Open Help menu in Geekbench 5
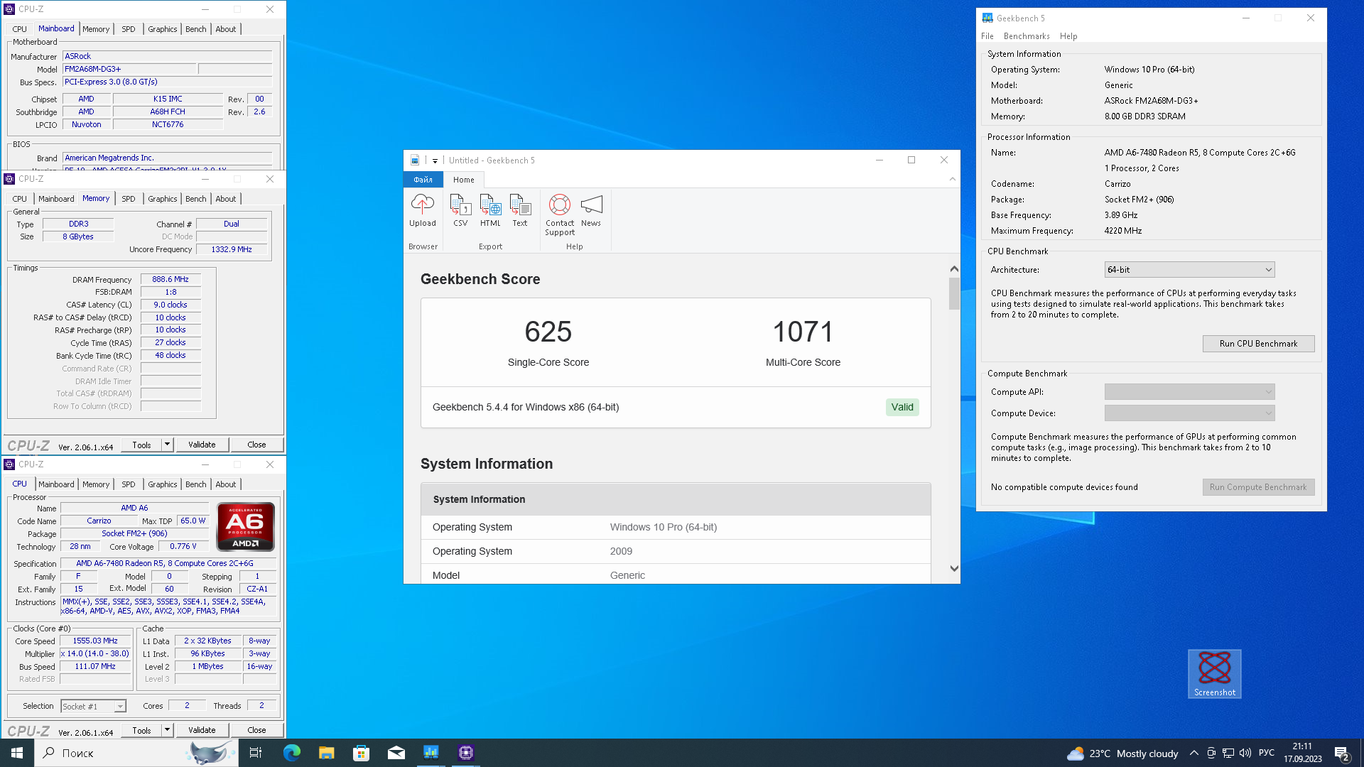 point(1068,36)
